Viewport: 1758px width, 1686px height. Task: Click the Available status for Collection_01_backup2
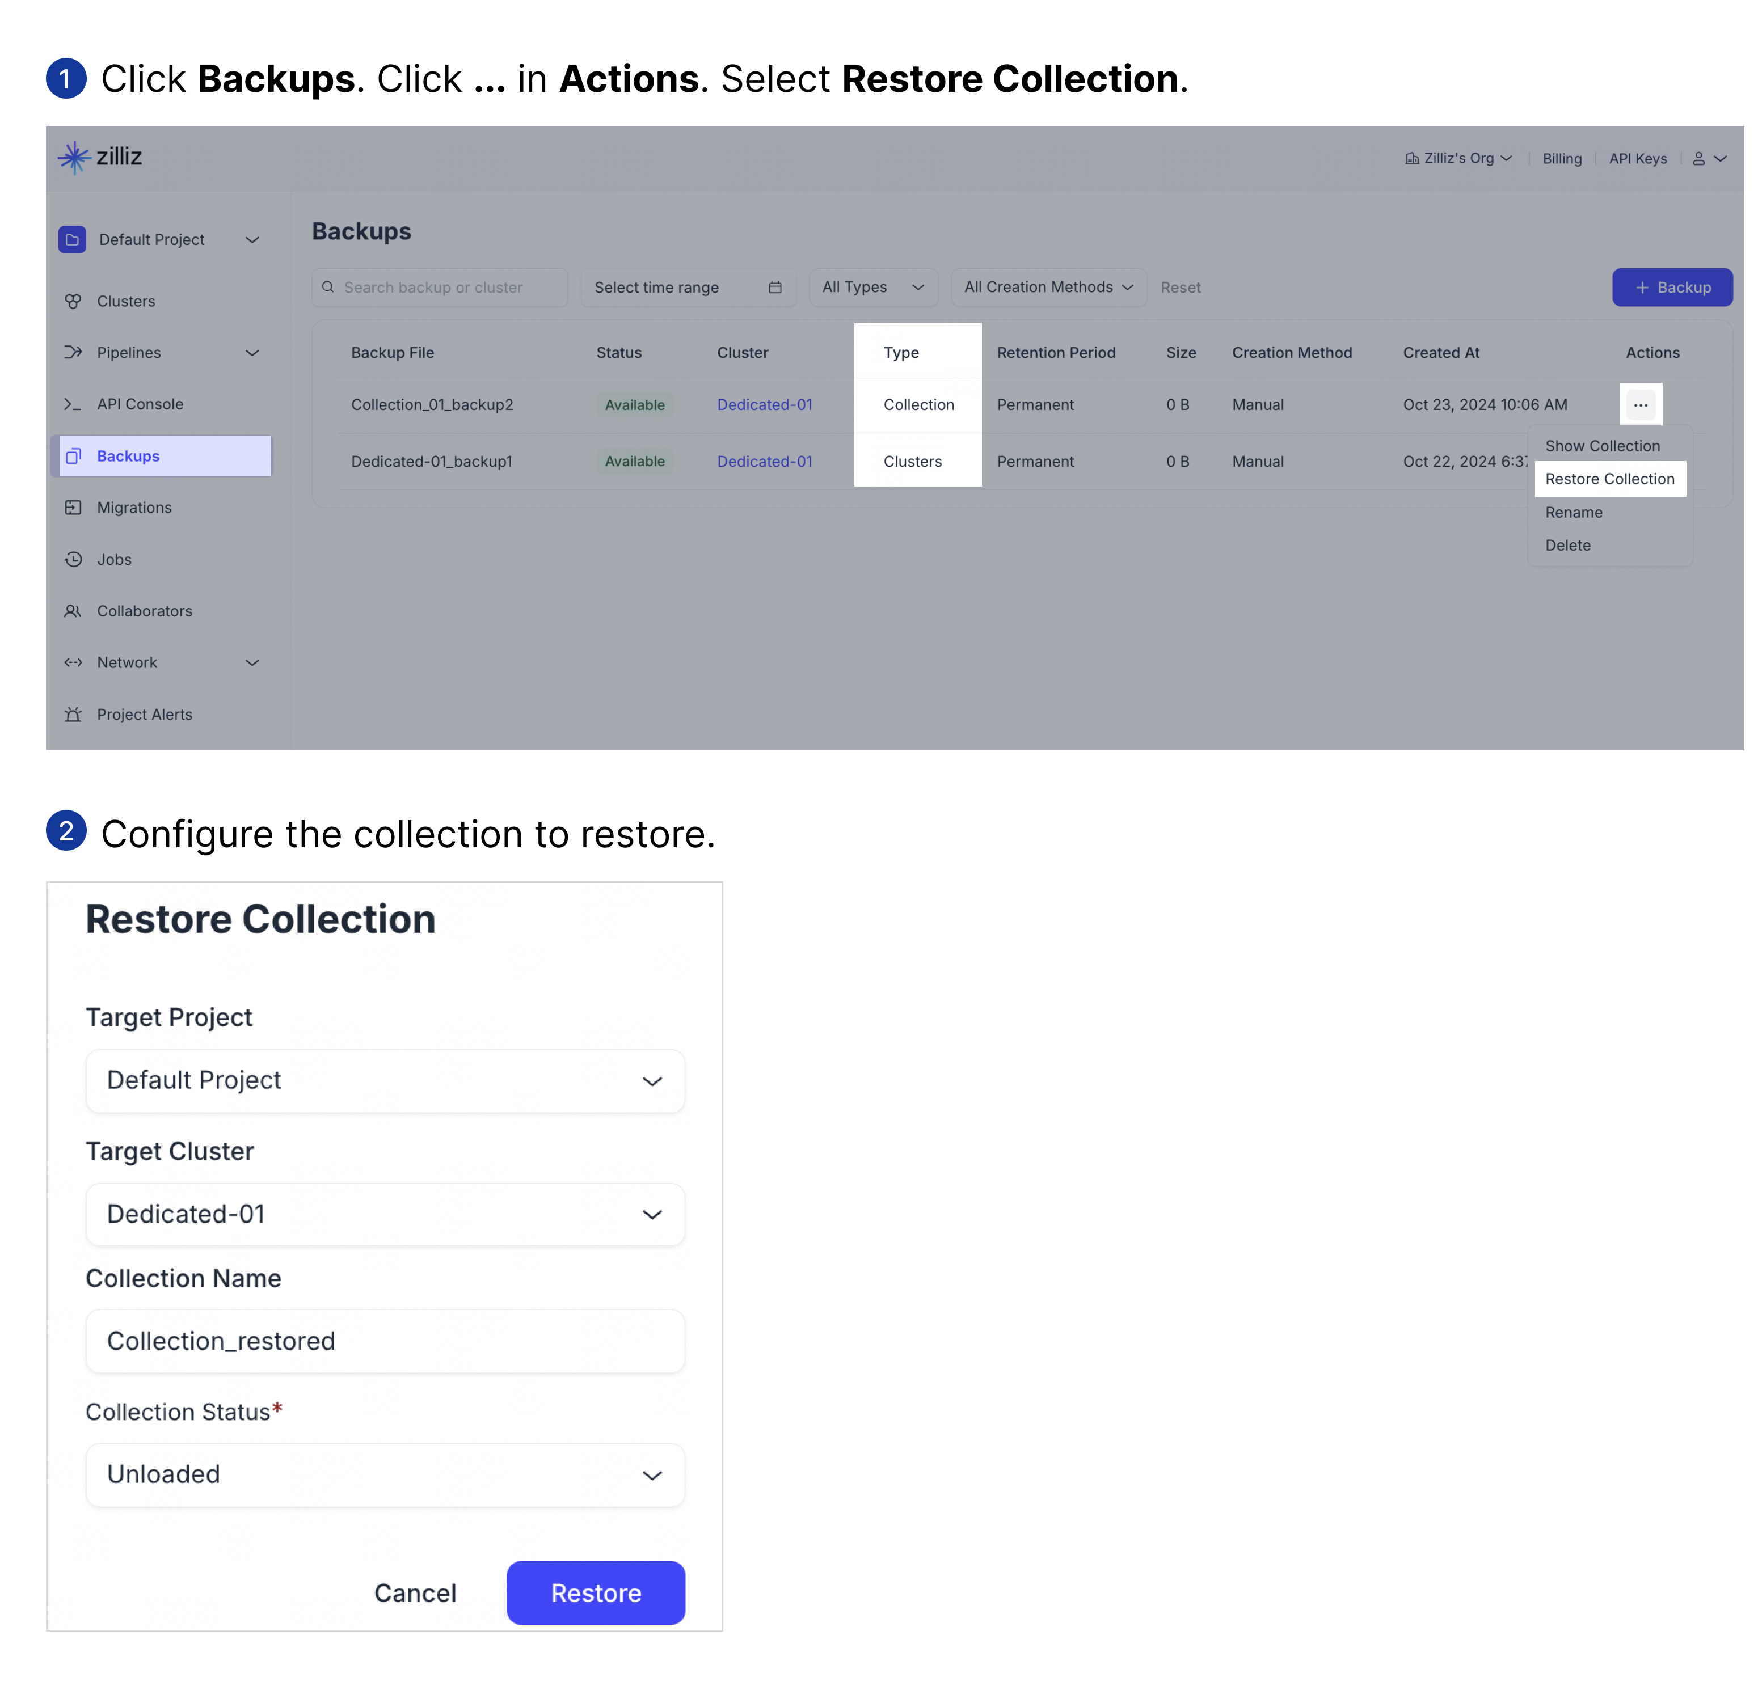click(635, 404)
